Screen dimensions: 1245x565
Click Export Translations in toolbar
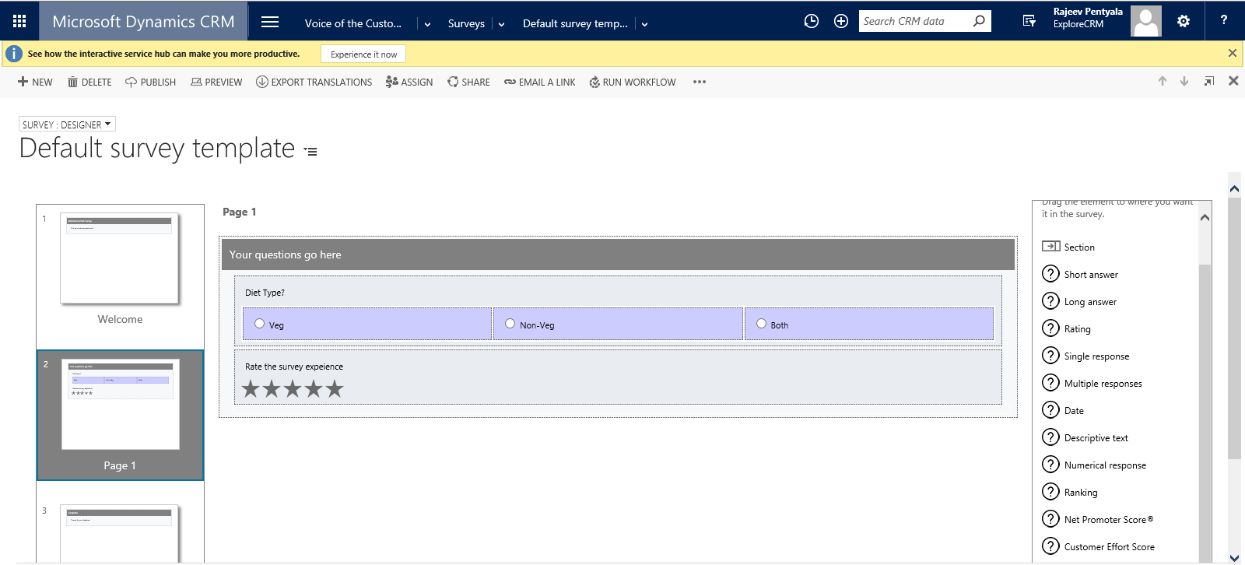[x=314, y=82]
